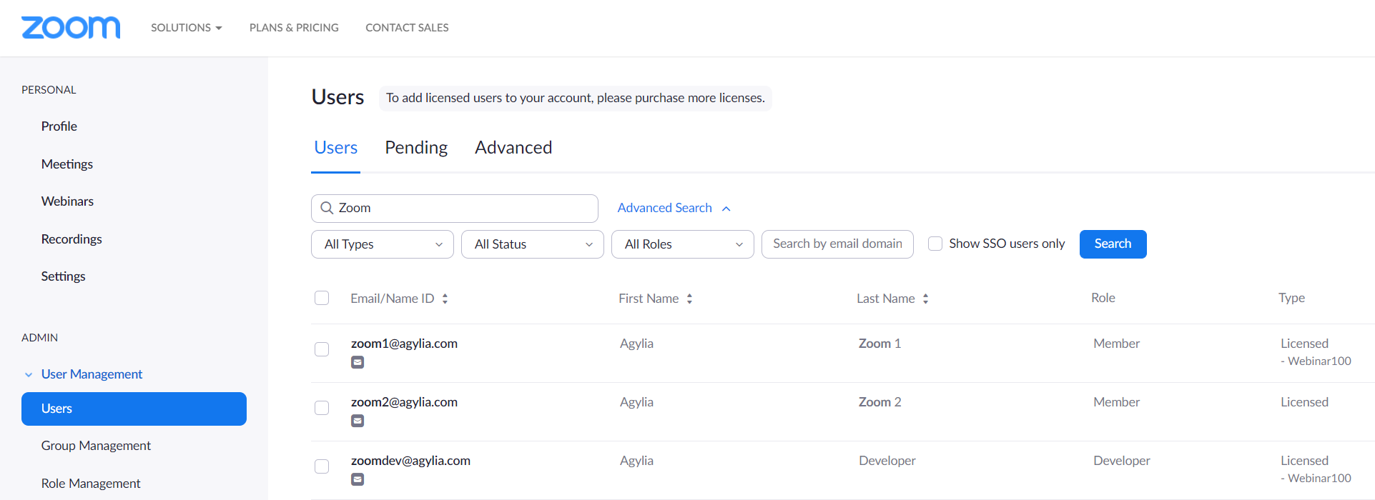Click the Developer role cell
The image size is (1375, 500).
click(x=1121, y=461)
